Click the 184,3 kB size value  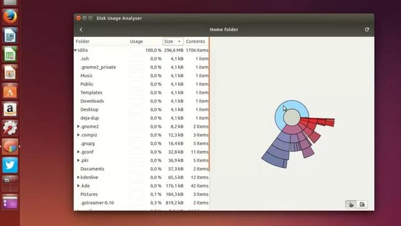click(174, 194)
